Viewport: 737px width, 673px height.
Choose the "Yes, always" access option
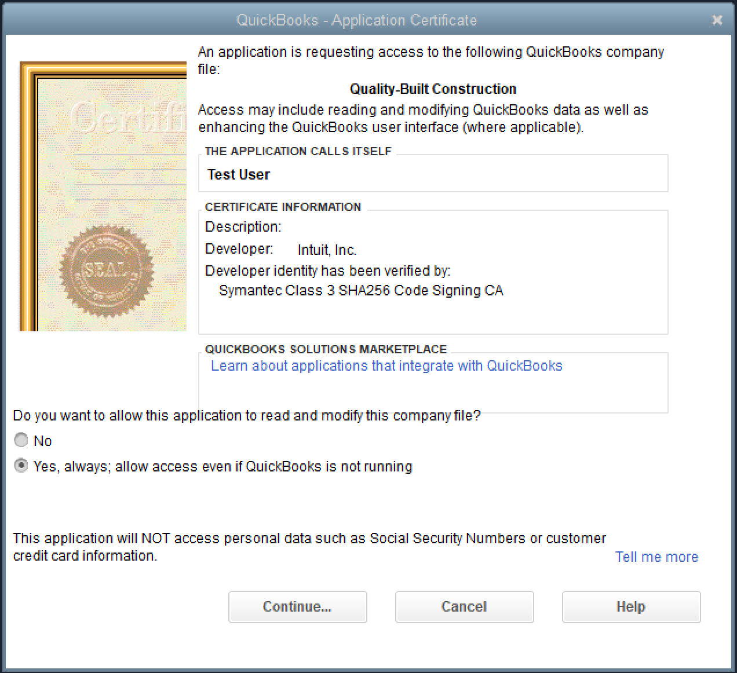21,466
